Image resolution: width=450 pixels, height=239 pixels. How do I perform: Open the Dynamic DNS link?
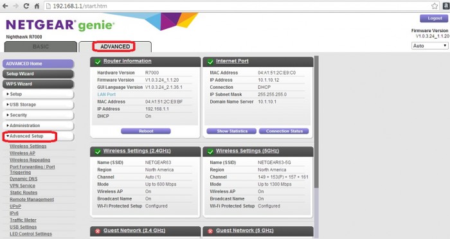pyautogui.click(x=24, y=179)
